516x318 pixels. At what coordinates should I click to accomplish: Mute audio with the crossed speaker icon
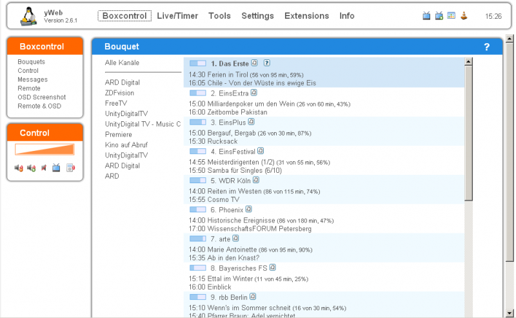tap(44, 168)
